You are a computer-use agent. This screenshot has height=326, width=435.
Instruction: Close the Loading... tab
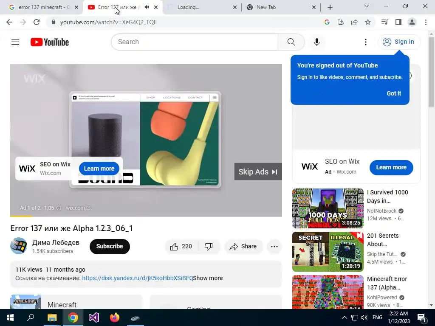pyautogui.click(x=234, y=7)
